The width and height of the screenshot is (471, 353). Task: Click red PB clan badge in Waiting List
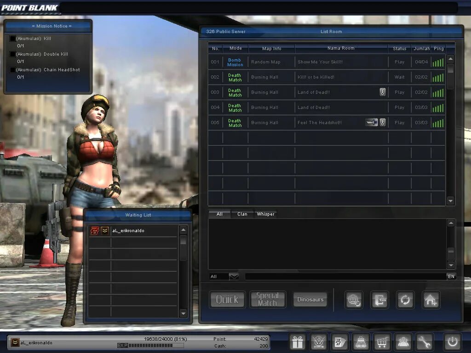coord(95,231)
